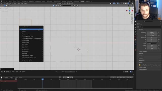Expand the Delta Transform panel
162x91 pixels.
(143, 51)
